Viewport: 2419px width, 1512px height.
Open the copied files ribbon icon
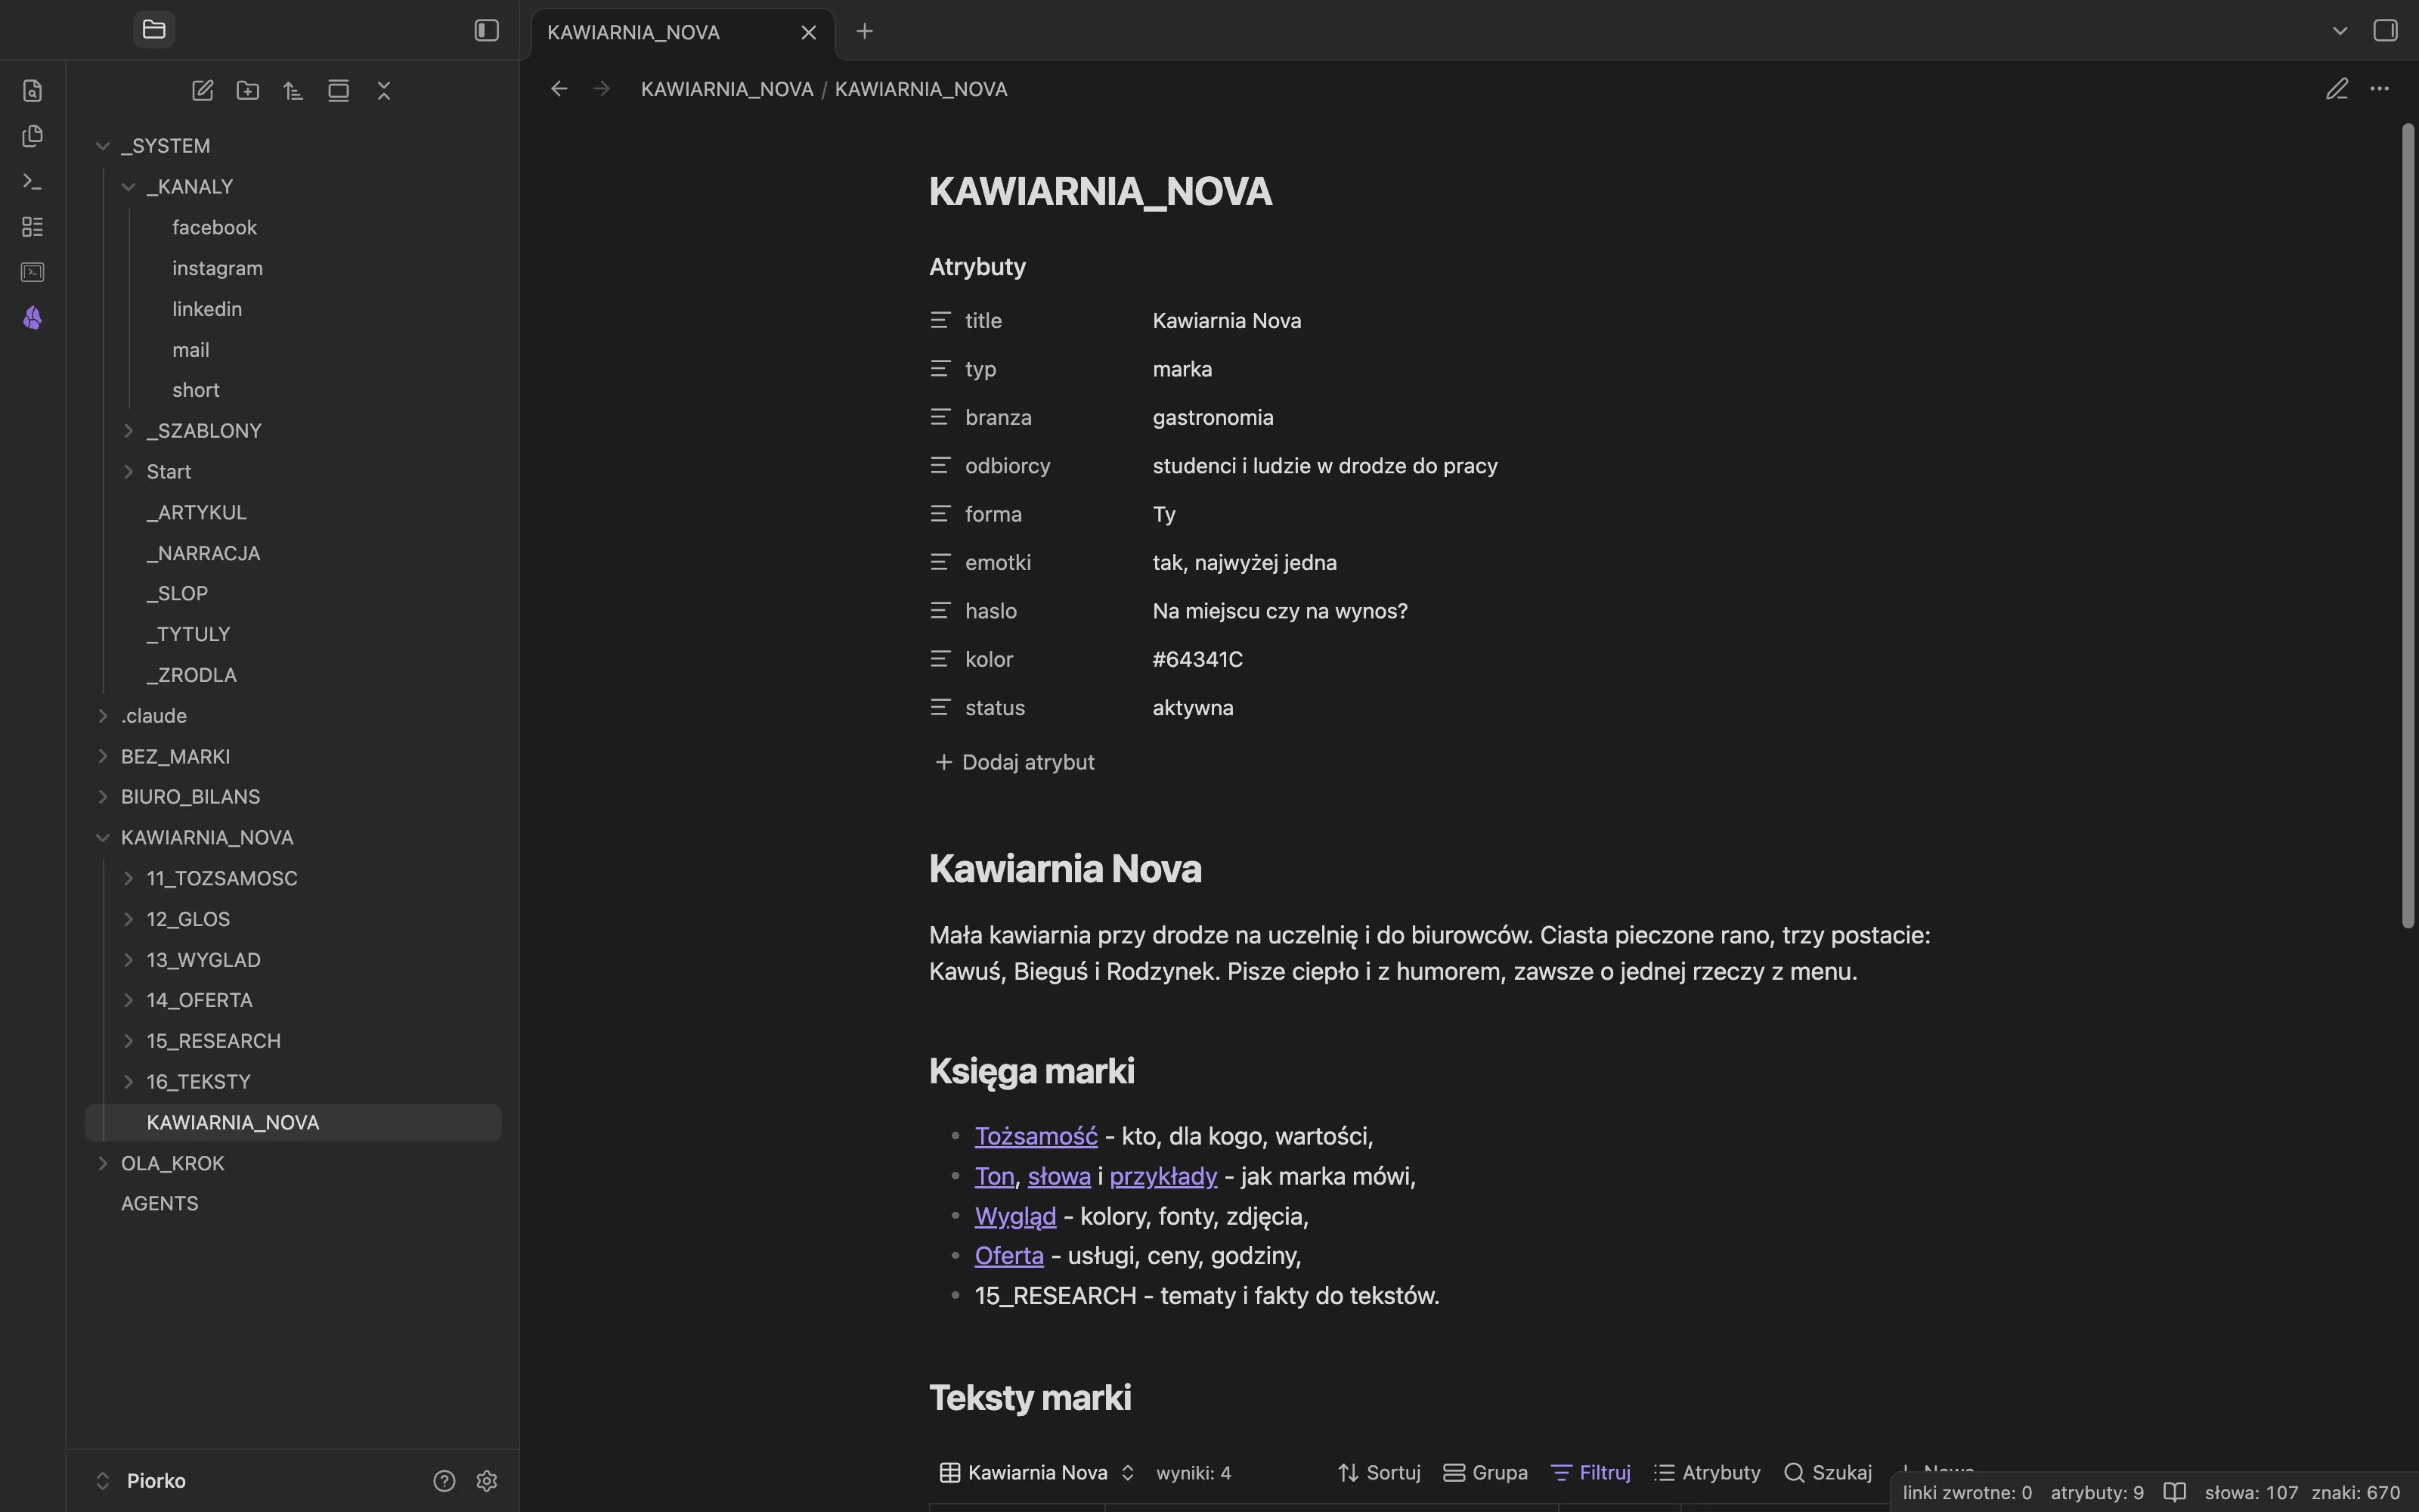tap(32, 136)
